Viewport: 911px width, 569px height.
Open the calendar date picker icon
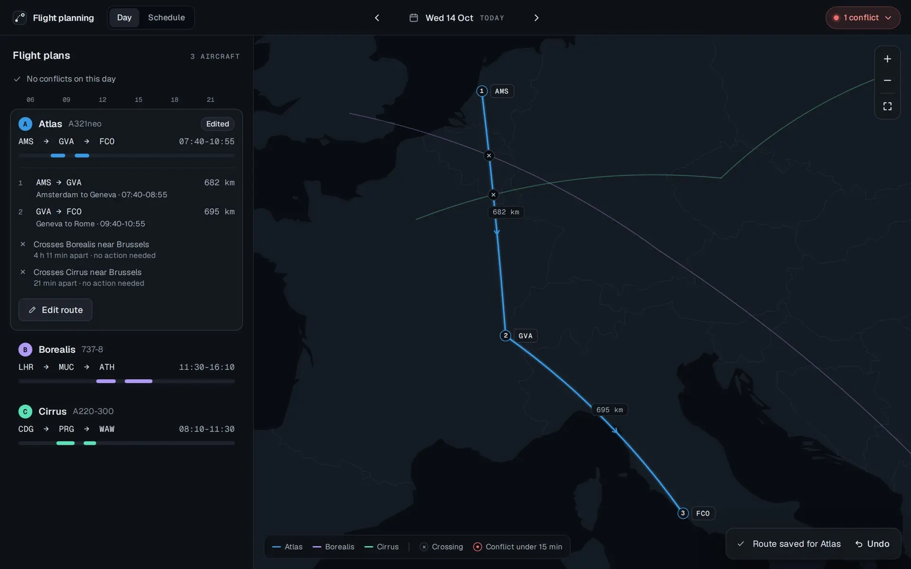[x=414, y=18]
